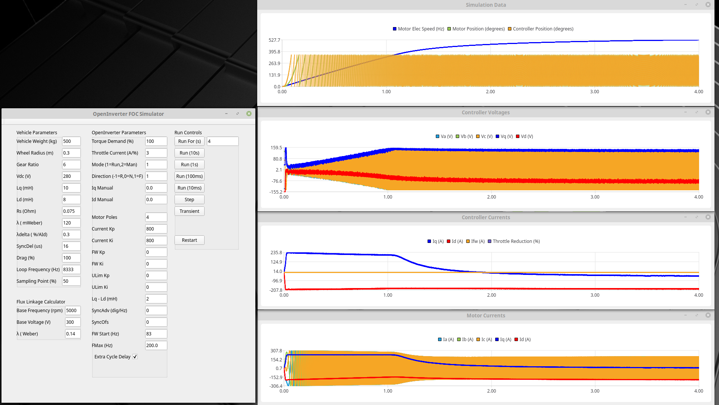719x405 pixels.
Task: Restart the simulation
Action: point(189,240)
